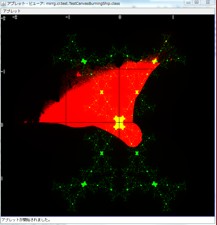Click the large yellow cross at the origin
The width and height of the screenshot is (217, 225).
[119, 123]
